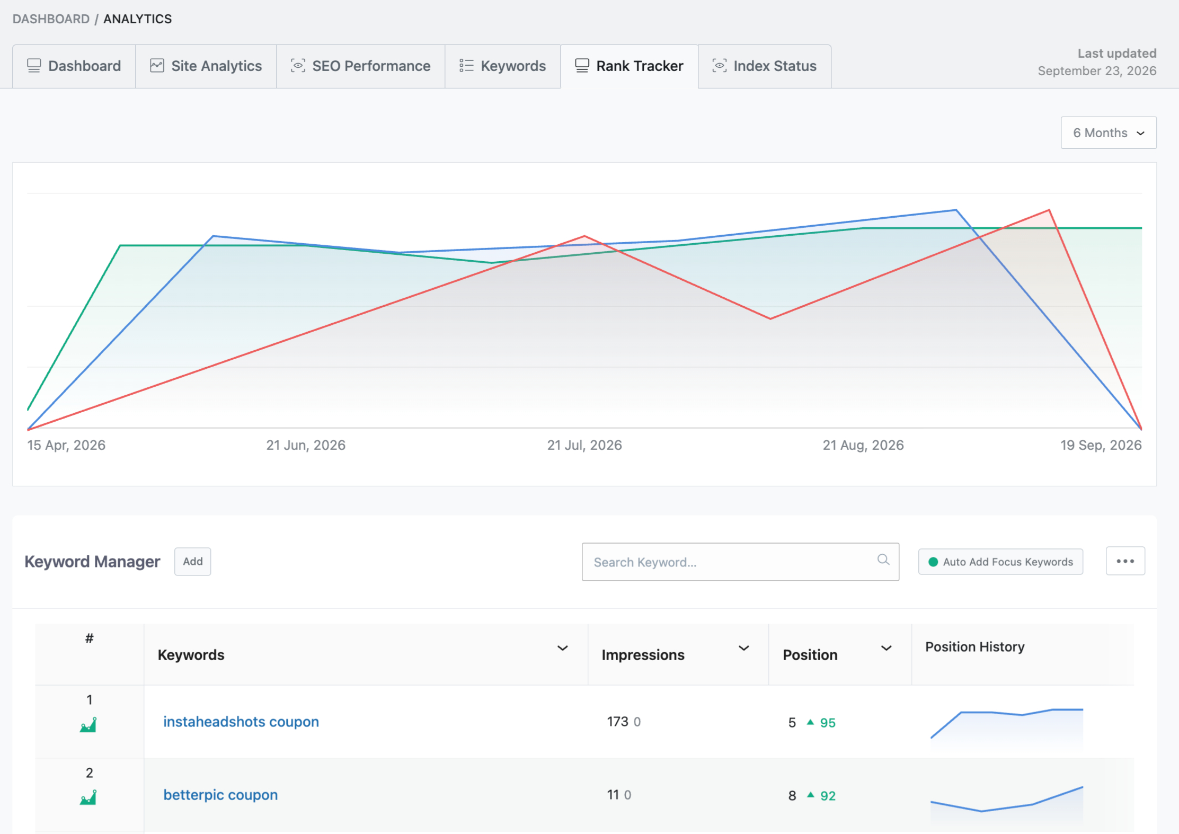Click the chart icon on Site Analytics tab
The width and height of the screenshot is (1179, 834).
pyautogui.click(x=157, y=66)
